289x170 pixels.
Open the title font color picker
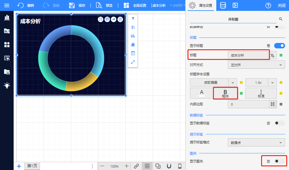tap(201, 93)
